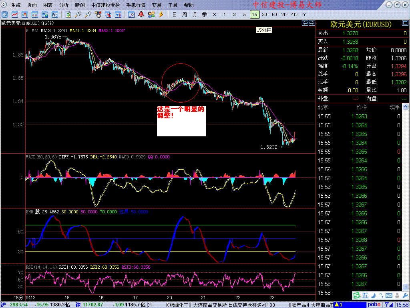This screenshot has width=410, height=308.
Task: Click the yellow warning triangle indicator
Action: click(337, 305)
